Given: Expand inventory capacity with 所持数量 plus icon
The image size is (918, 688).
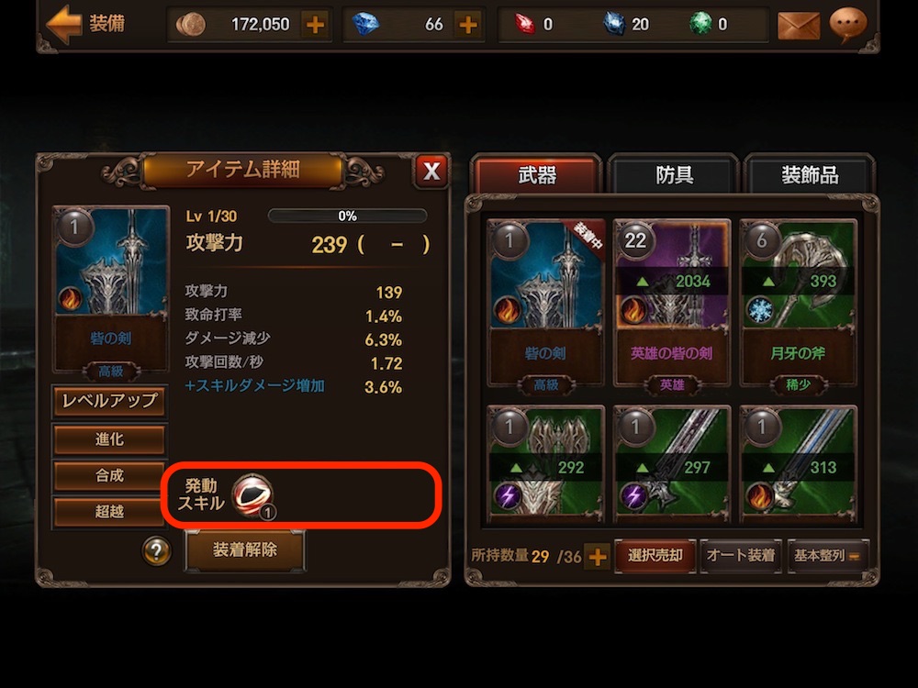Looking at the screenshot, I should 598,557.
